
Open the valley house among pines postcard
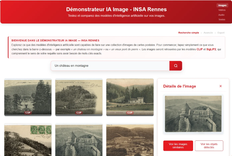tap(130, 97)
